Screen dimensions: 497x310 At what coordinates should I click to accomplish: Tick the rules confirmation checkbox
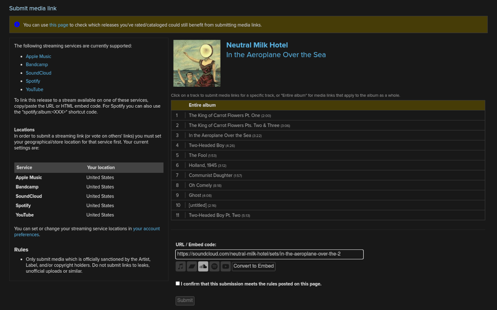(178, 283)
